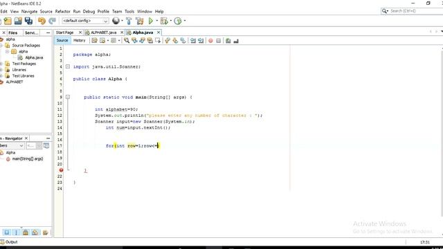Switch to the Files panel tab
This screenshot has height=249, width=443.
[12, 33]
